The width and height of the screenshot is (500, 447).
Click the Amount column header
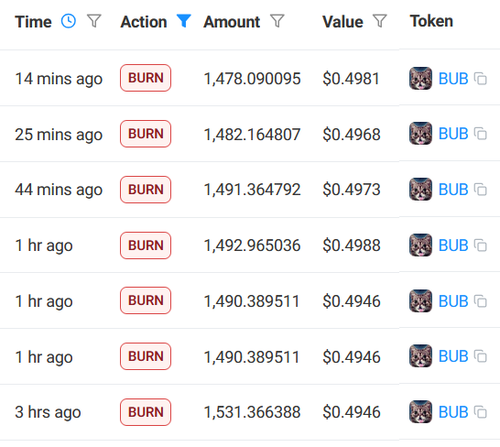click(232, 22)
